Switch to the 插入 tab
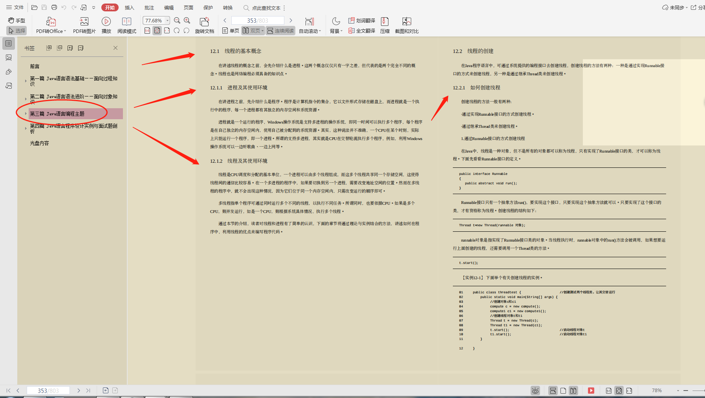The height and width of the screenshot is (398, 705). click(x=130, y=7)
